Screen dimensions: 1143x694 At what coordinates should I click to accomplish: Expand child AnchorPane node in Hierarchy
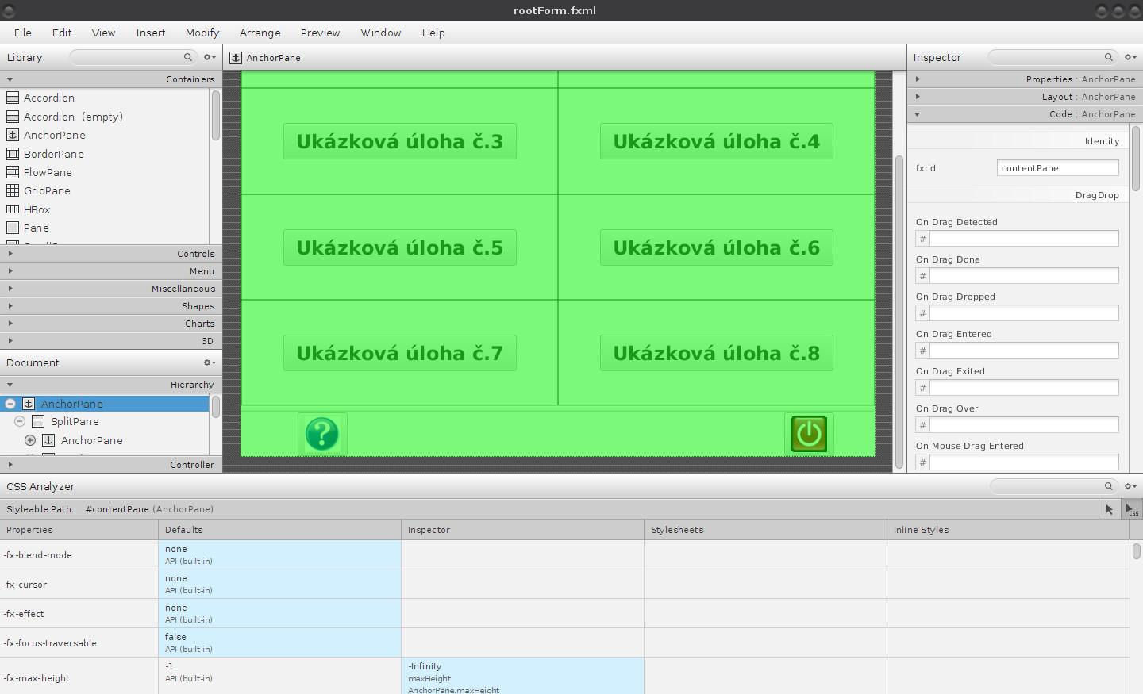coord(30,440)
